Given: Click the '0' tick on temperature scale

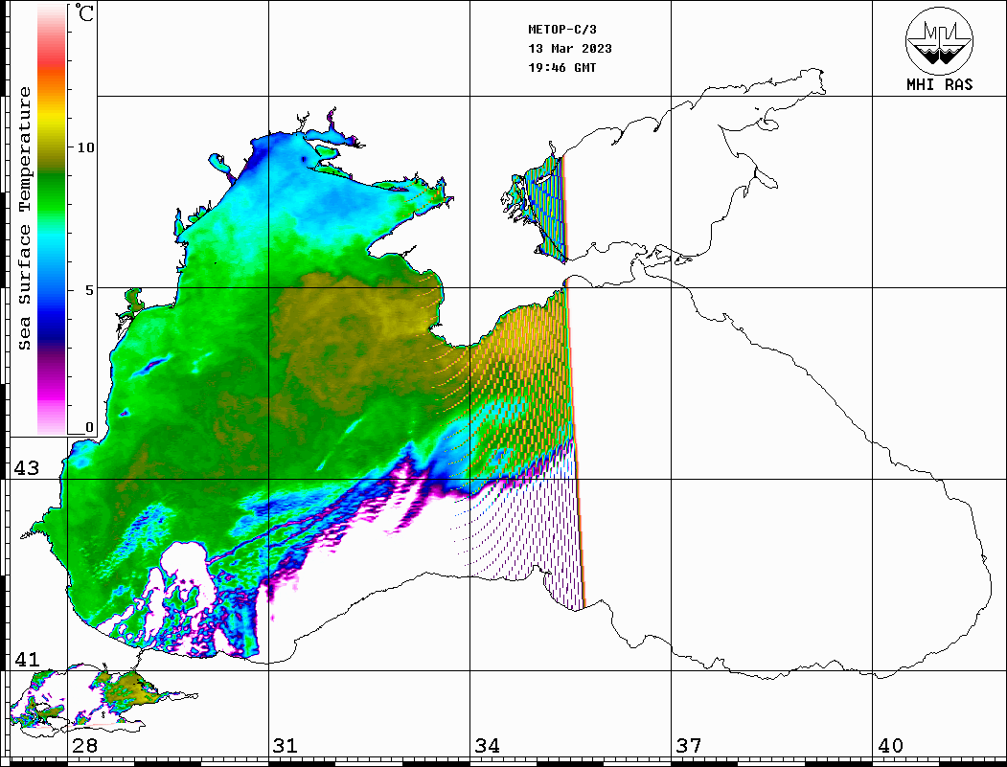Looking at the screenshot, I should coord(89,427).
